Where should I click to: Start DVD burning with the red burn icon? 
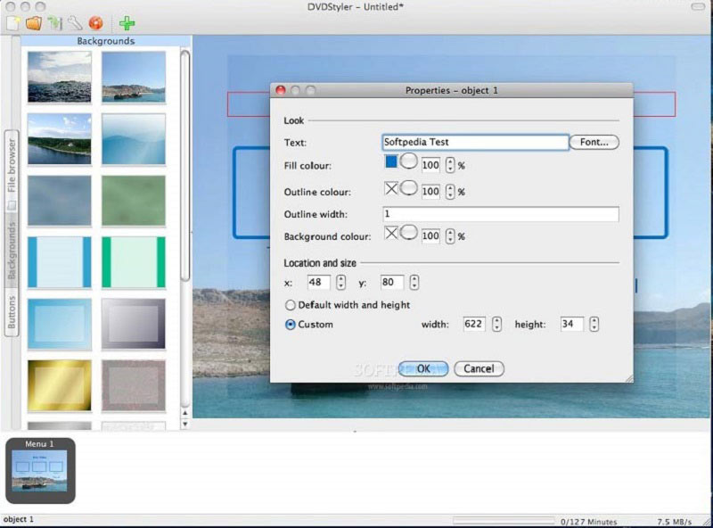coord(94,22)
